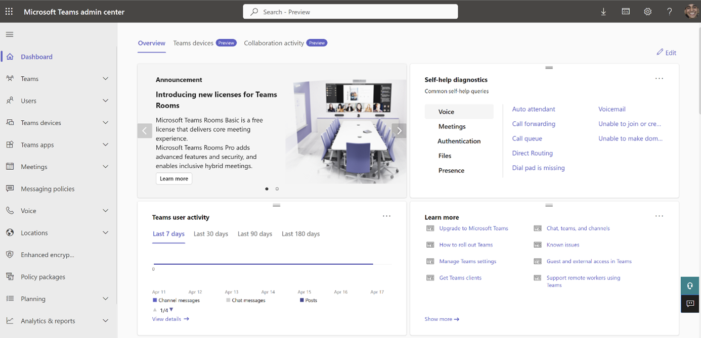Screen dimensions: 701x338
Task: Open the settings gear icon
Action: 647,12
